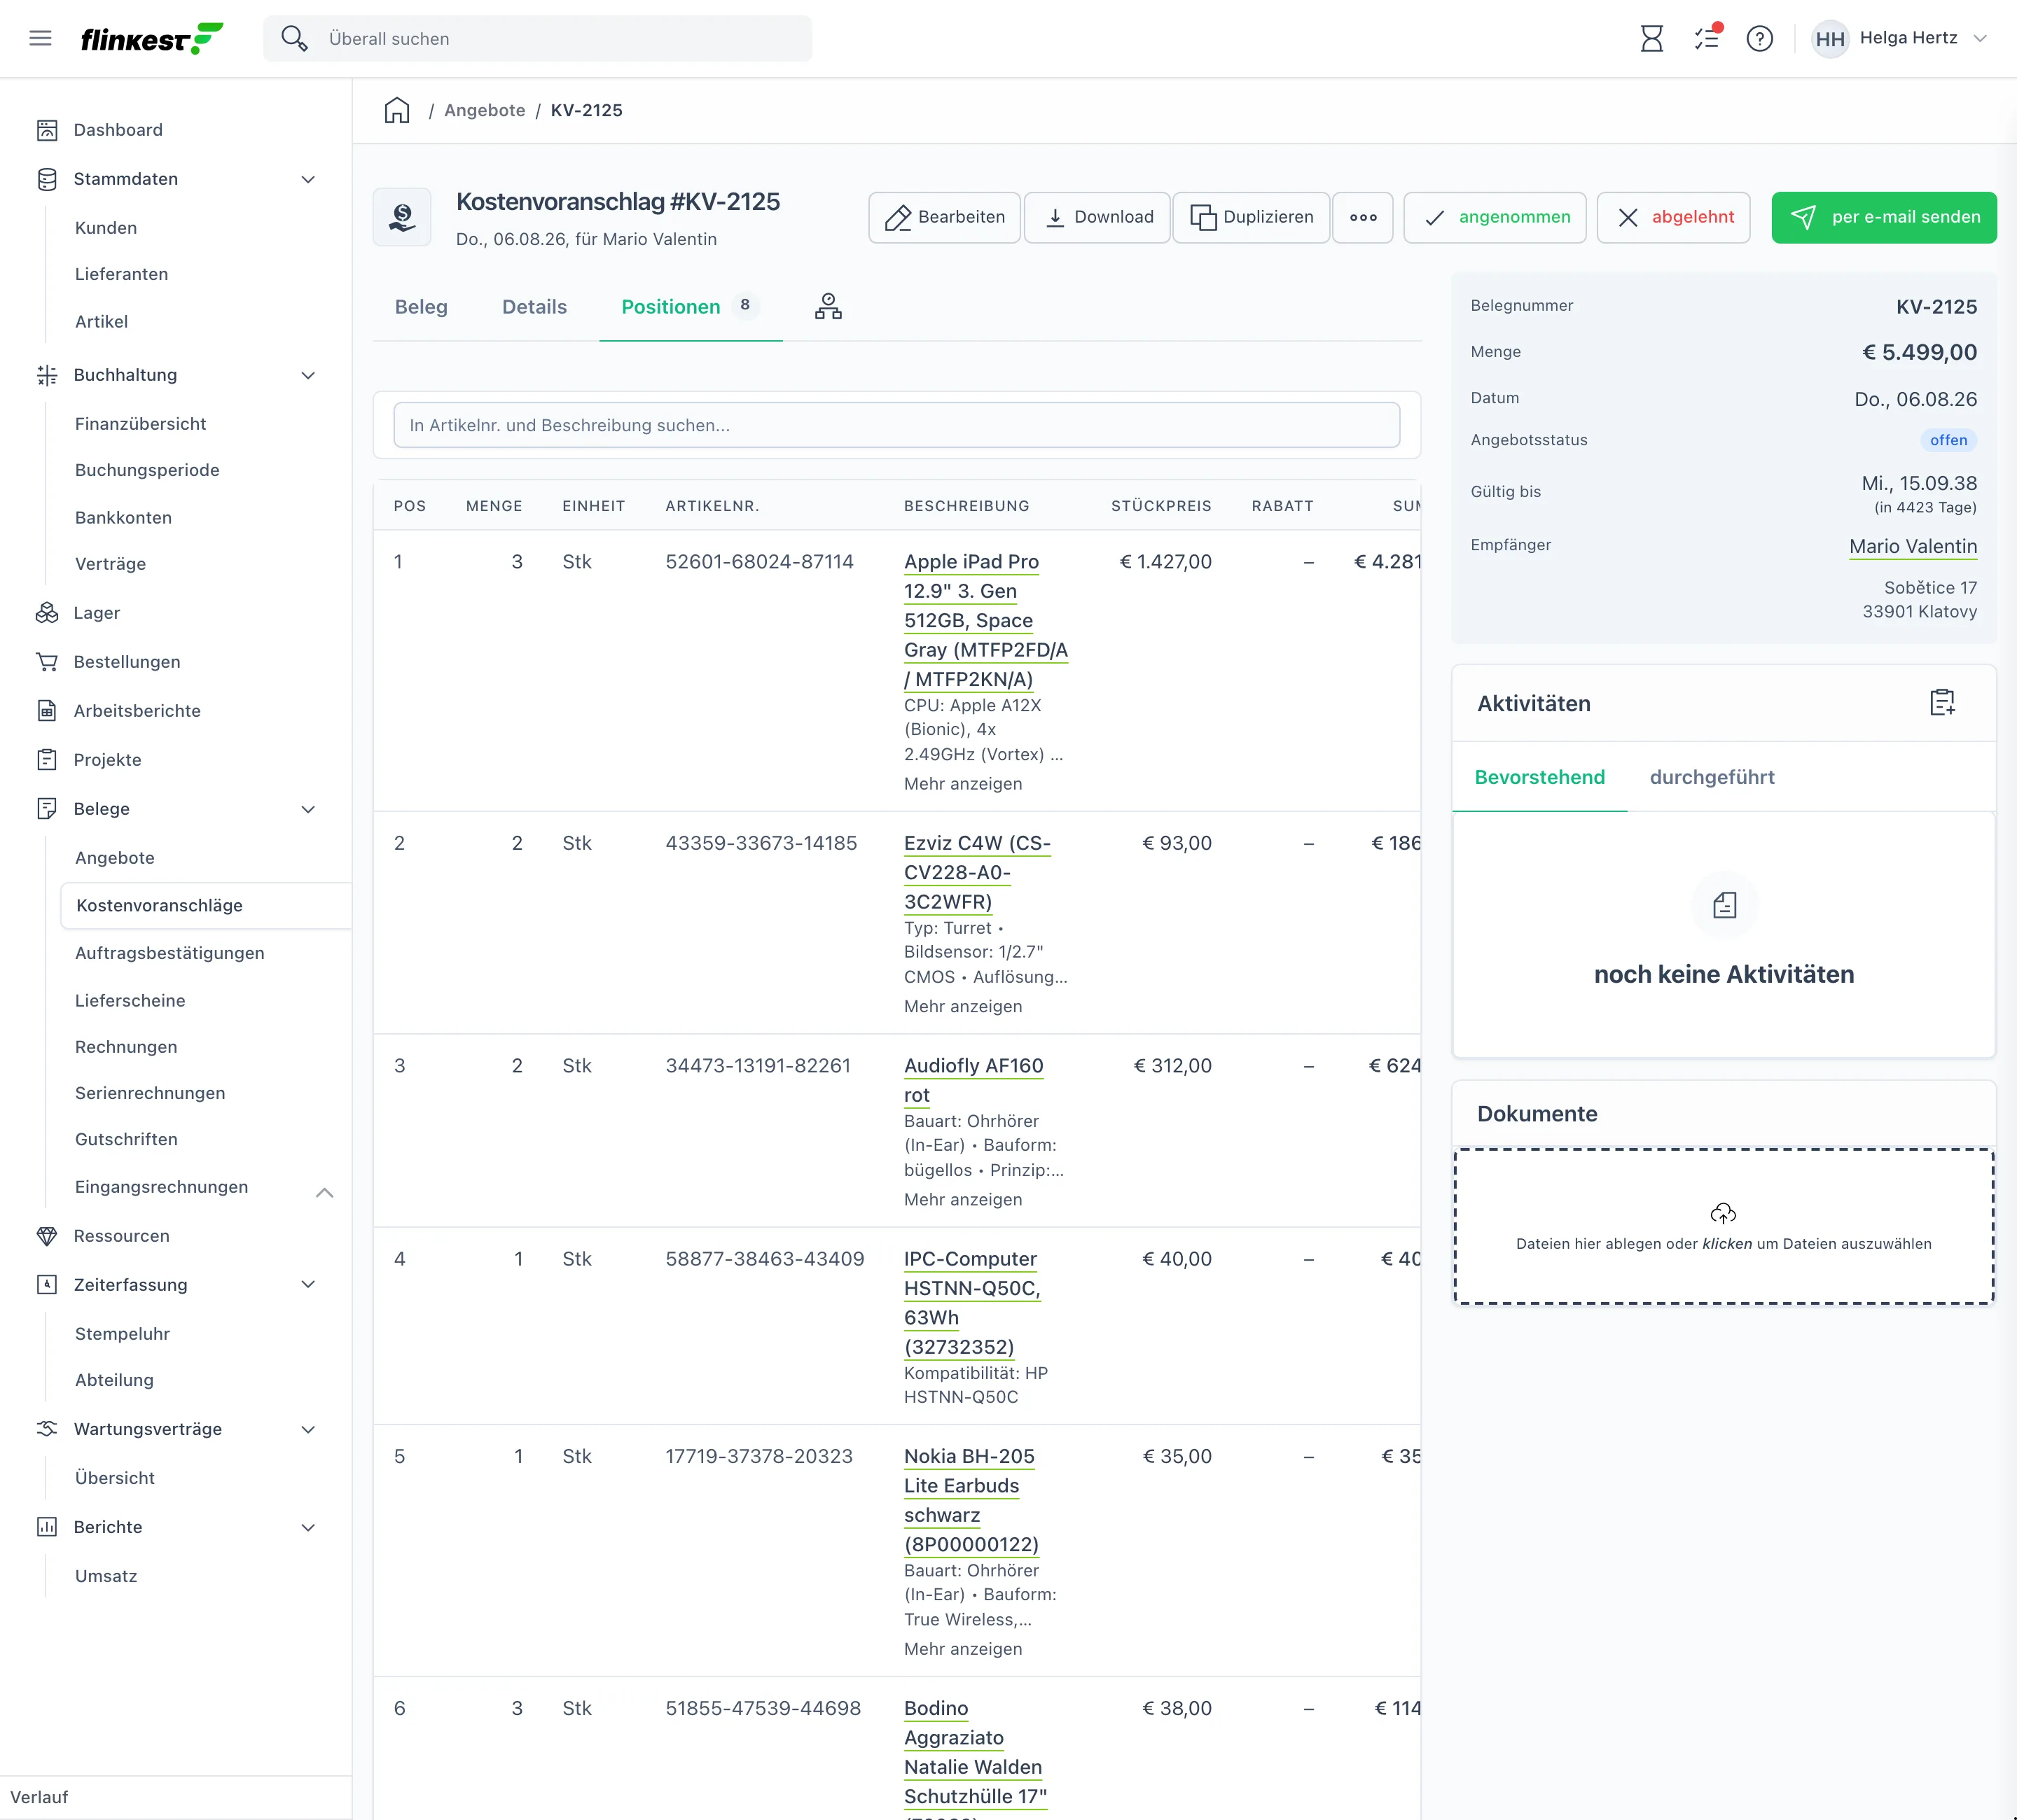Open the hierarchy tree tab icon
This screenshot has width=2017, height=1820.
tap(829, 306)
